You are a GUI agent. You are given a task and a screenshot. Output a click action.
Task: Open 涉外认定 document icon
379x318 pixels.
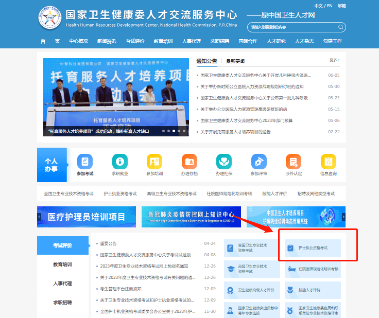(294, 162)
